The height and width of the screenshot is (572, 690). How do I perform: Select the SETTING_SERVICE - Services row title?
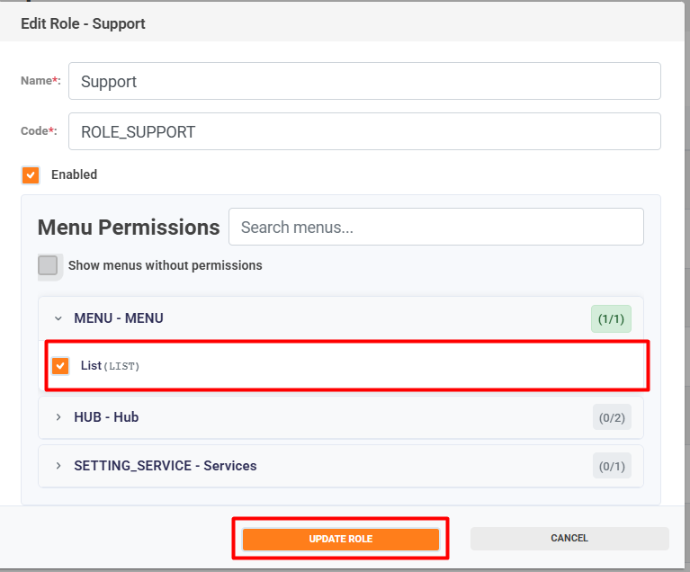(165, 466)
